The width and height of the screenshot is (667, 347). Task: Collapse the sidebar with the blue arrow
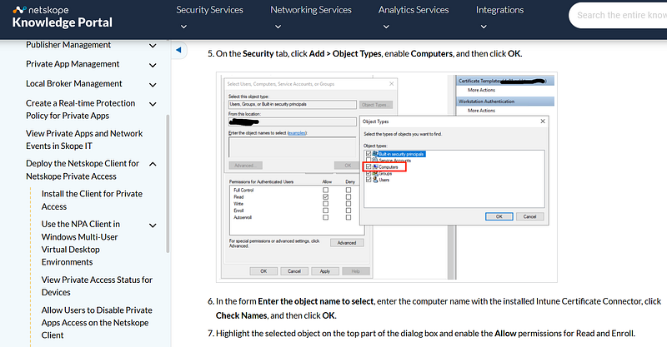(x=178, y=50)
